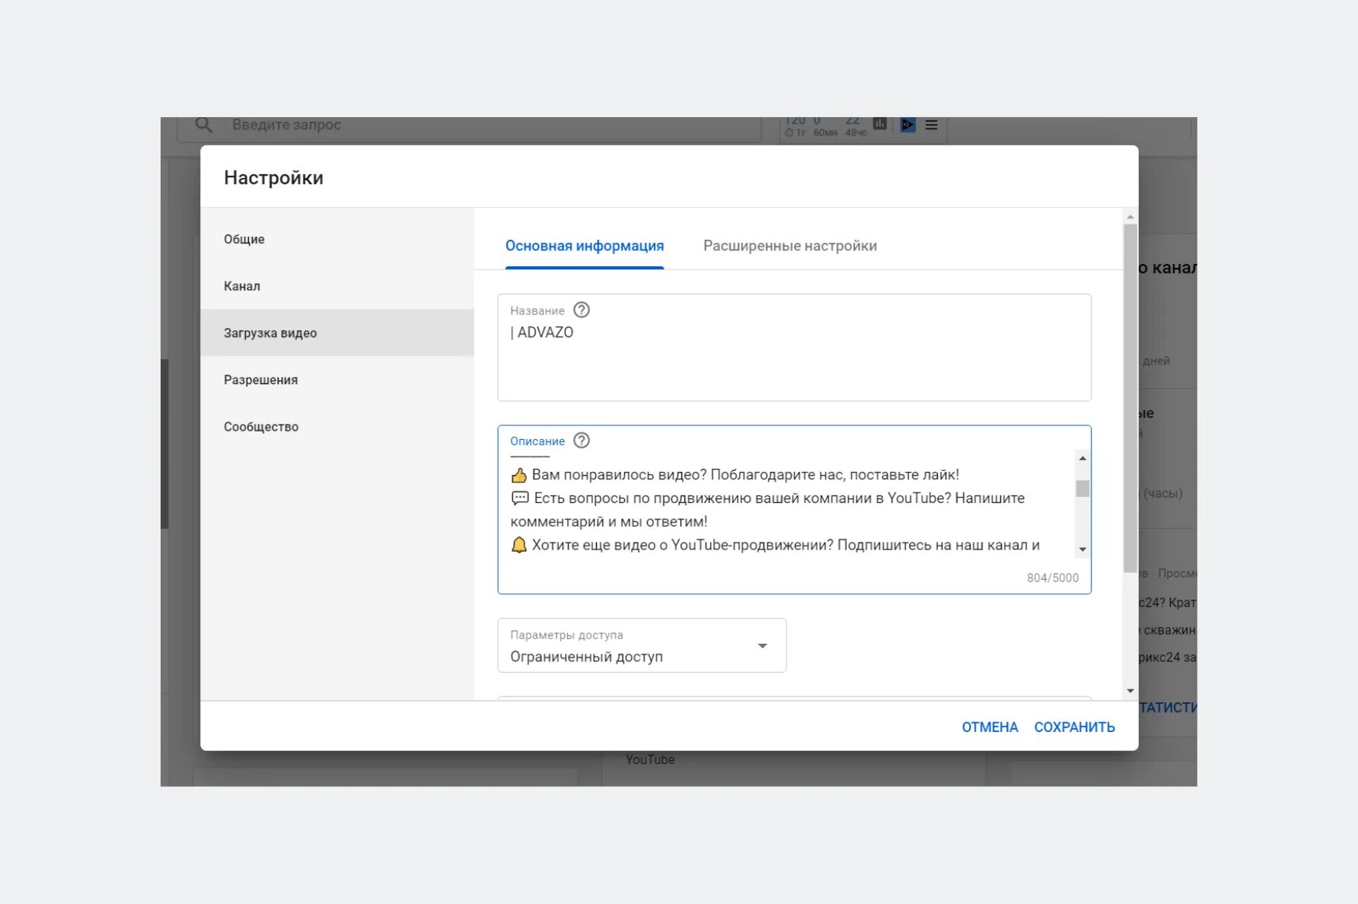Click the dialog scrollbar down arrow
This screenshot has height=904, width=1358.
coord(1130,691)
